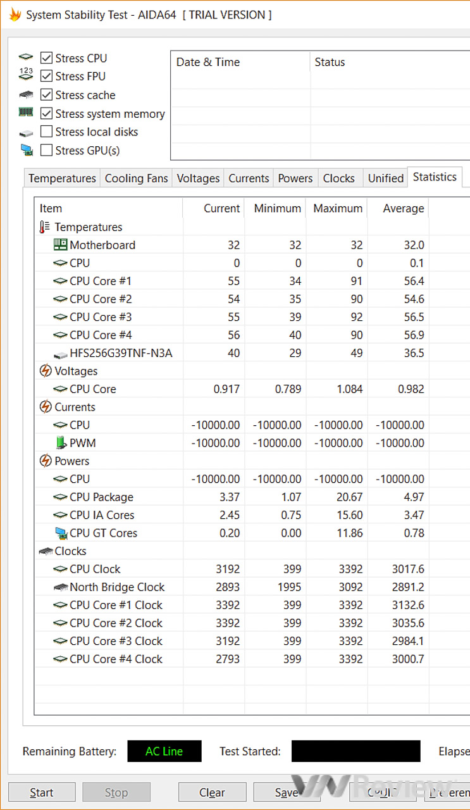Select the CPU Core #2 Clock row
The width and height of the screenshot is (470, 810).
(x=252, y=623)
